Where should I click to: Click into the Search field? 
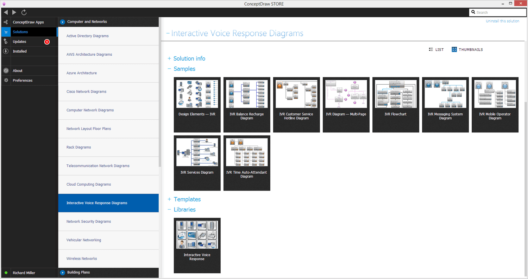(x=497, y=12)
